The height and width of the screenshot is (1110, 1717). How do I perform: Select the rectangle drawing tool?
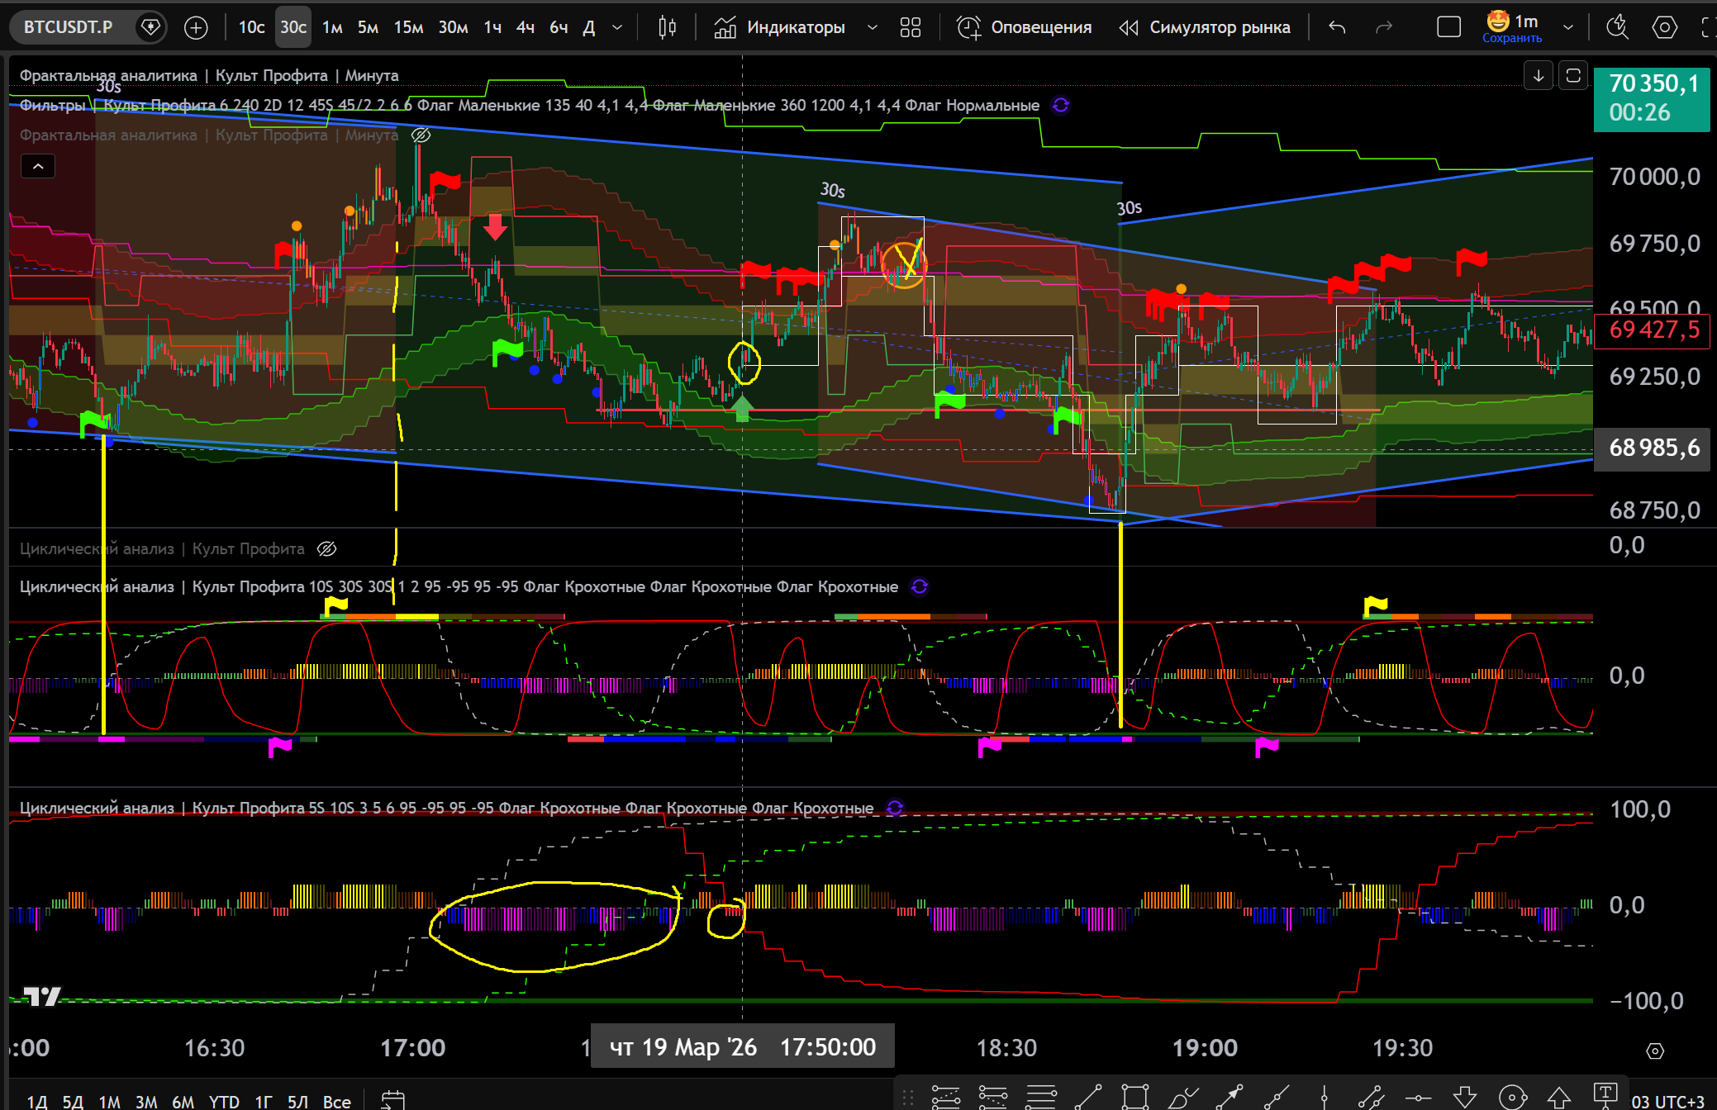click(1134, 1097)
